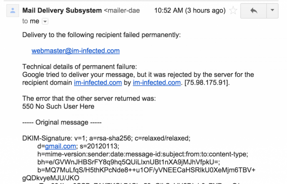287x184 pixels.
Task: Click the first im-infected.com domain link
Action: [98, 83]
